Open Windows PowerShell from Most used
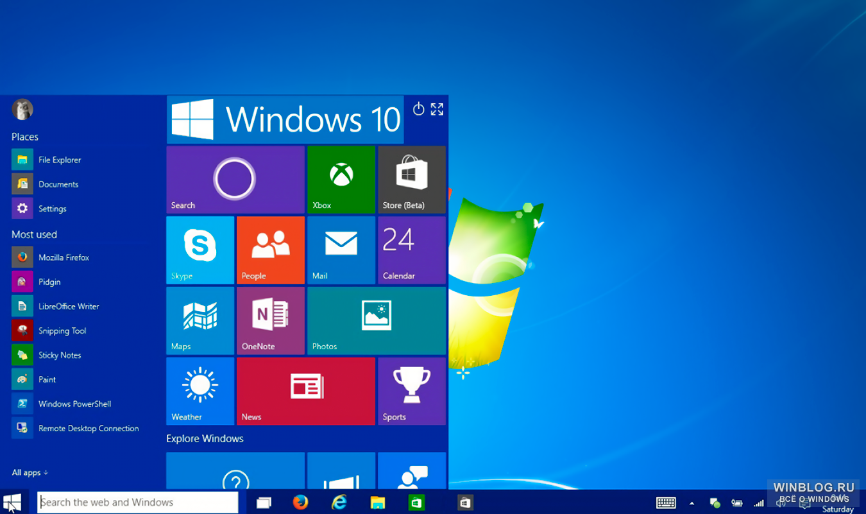 point(62,404)
